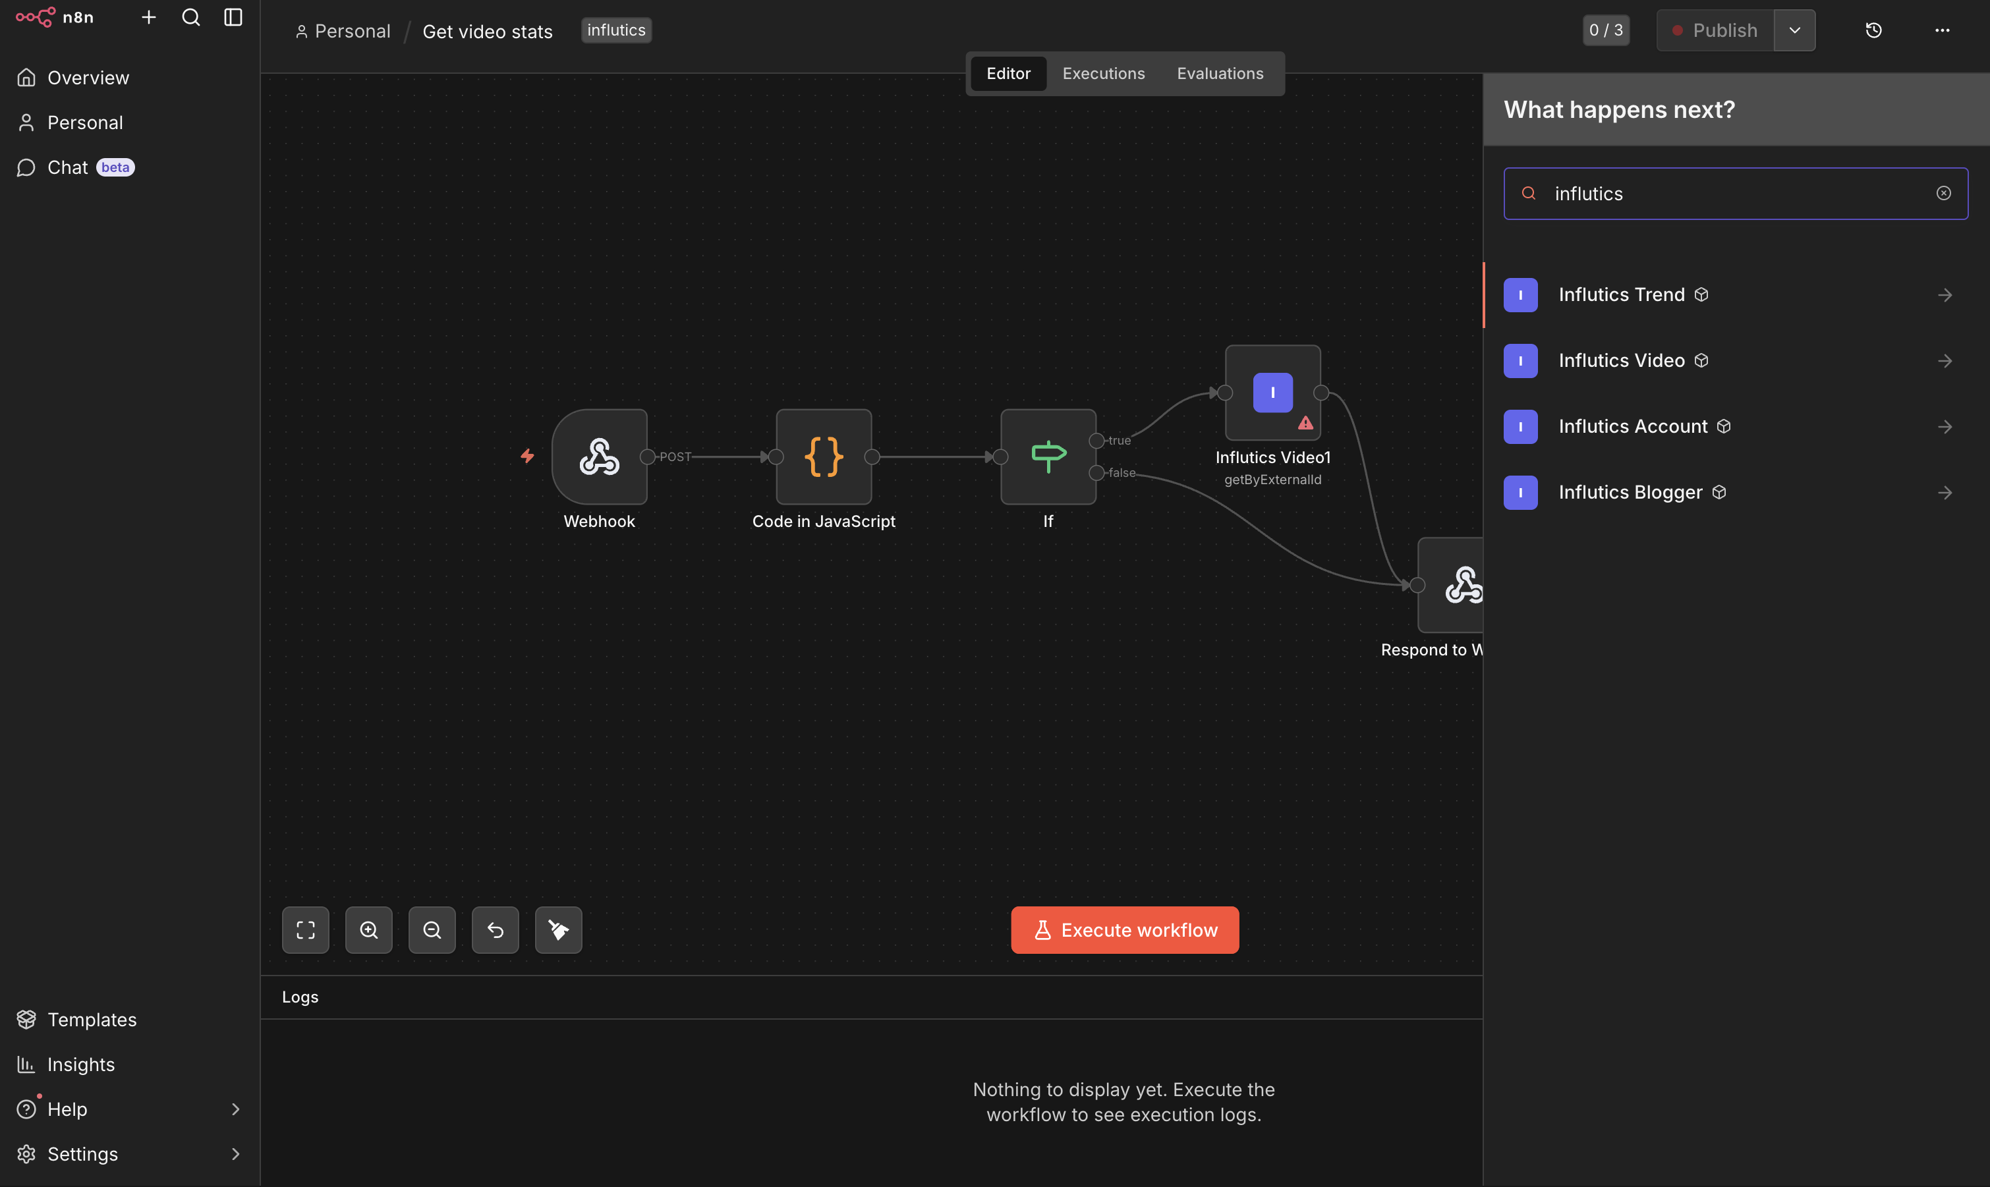Click the getByExternalId label
Viewport: 1990px width, 1187px height.
1272,480
